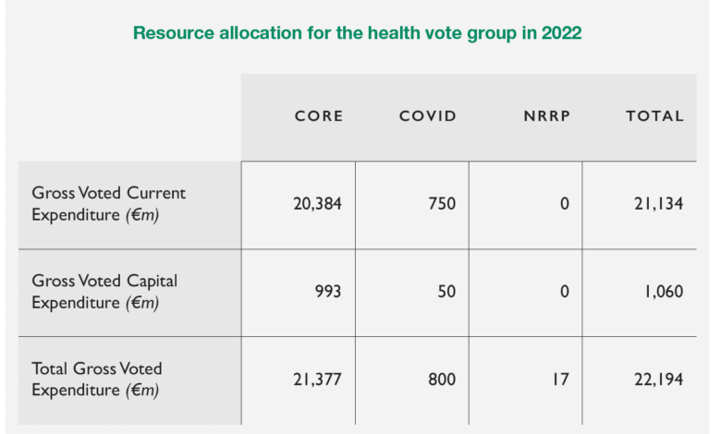
Task: Select the COVID column header
Action: pos(428,116)
